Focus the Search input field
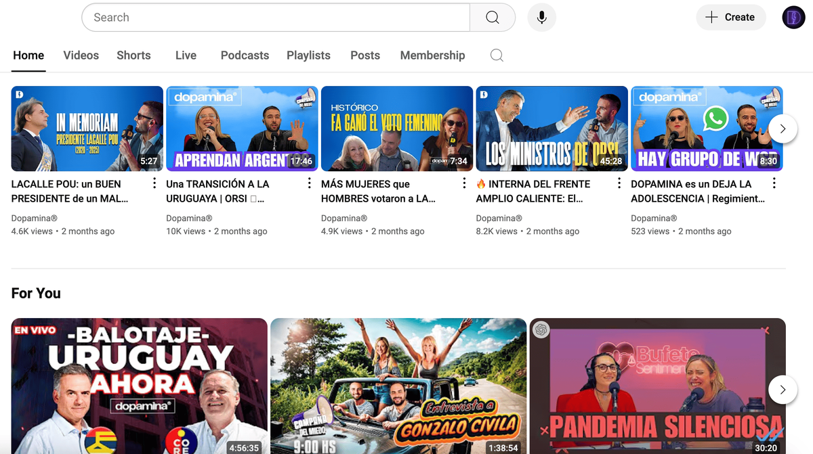 coord(276,18)
